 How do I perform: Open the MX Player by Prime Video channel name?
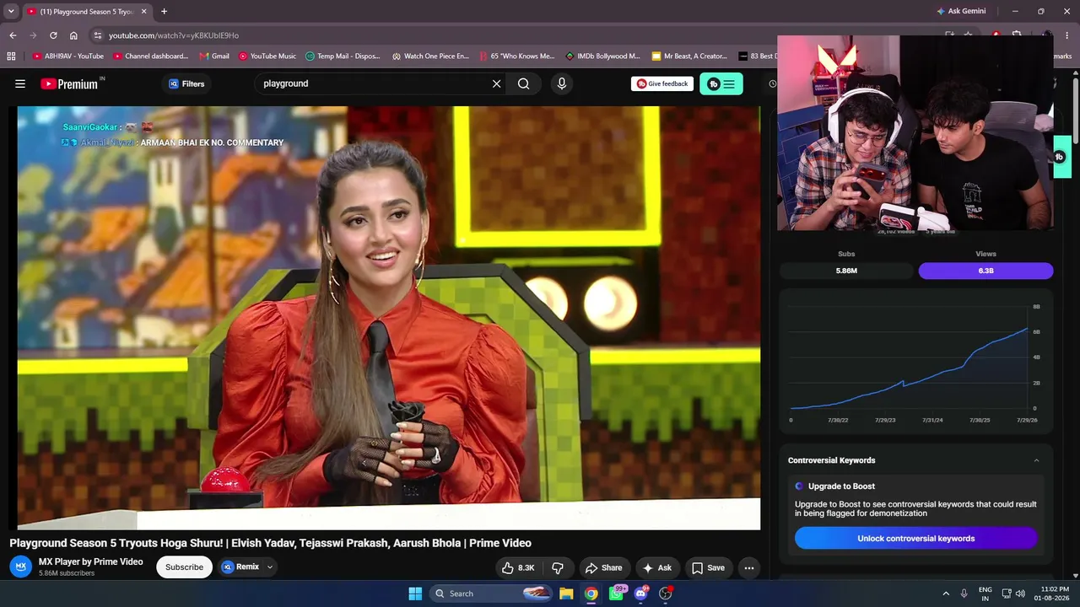(x=91, y=561)
